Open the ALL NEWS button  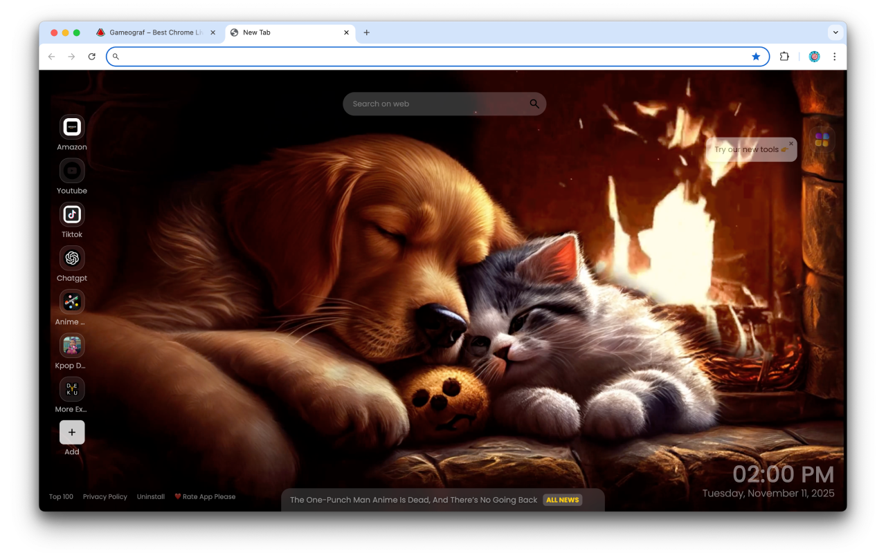coord(563,500)
